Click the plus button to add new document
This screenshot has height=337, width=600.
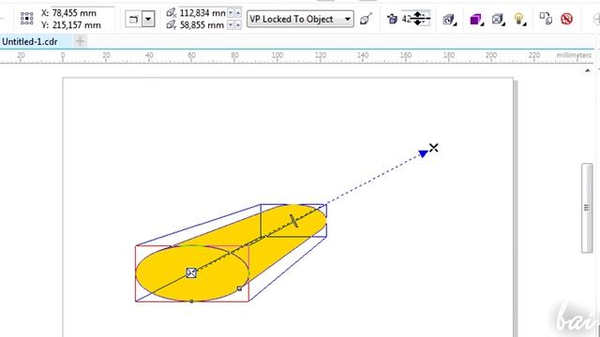click(x=80, y=41)
